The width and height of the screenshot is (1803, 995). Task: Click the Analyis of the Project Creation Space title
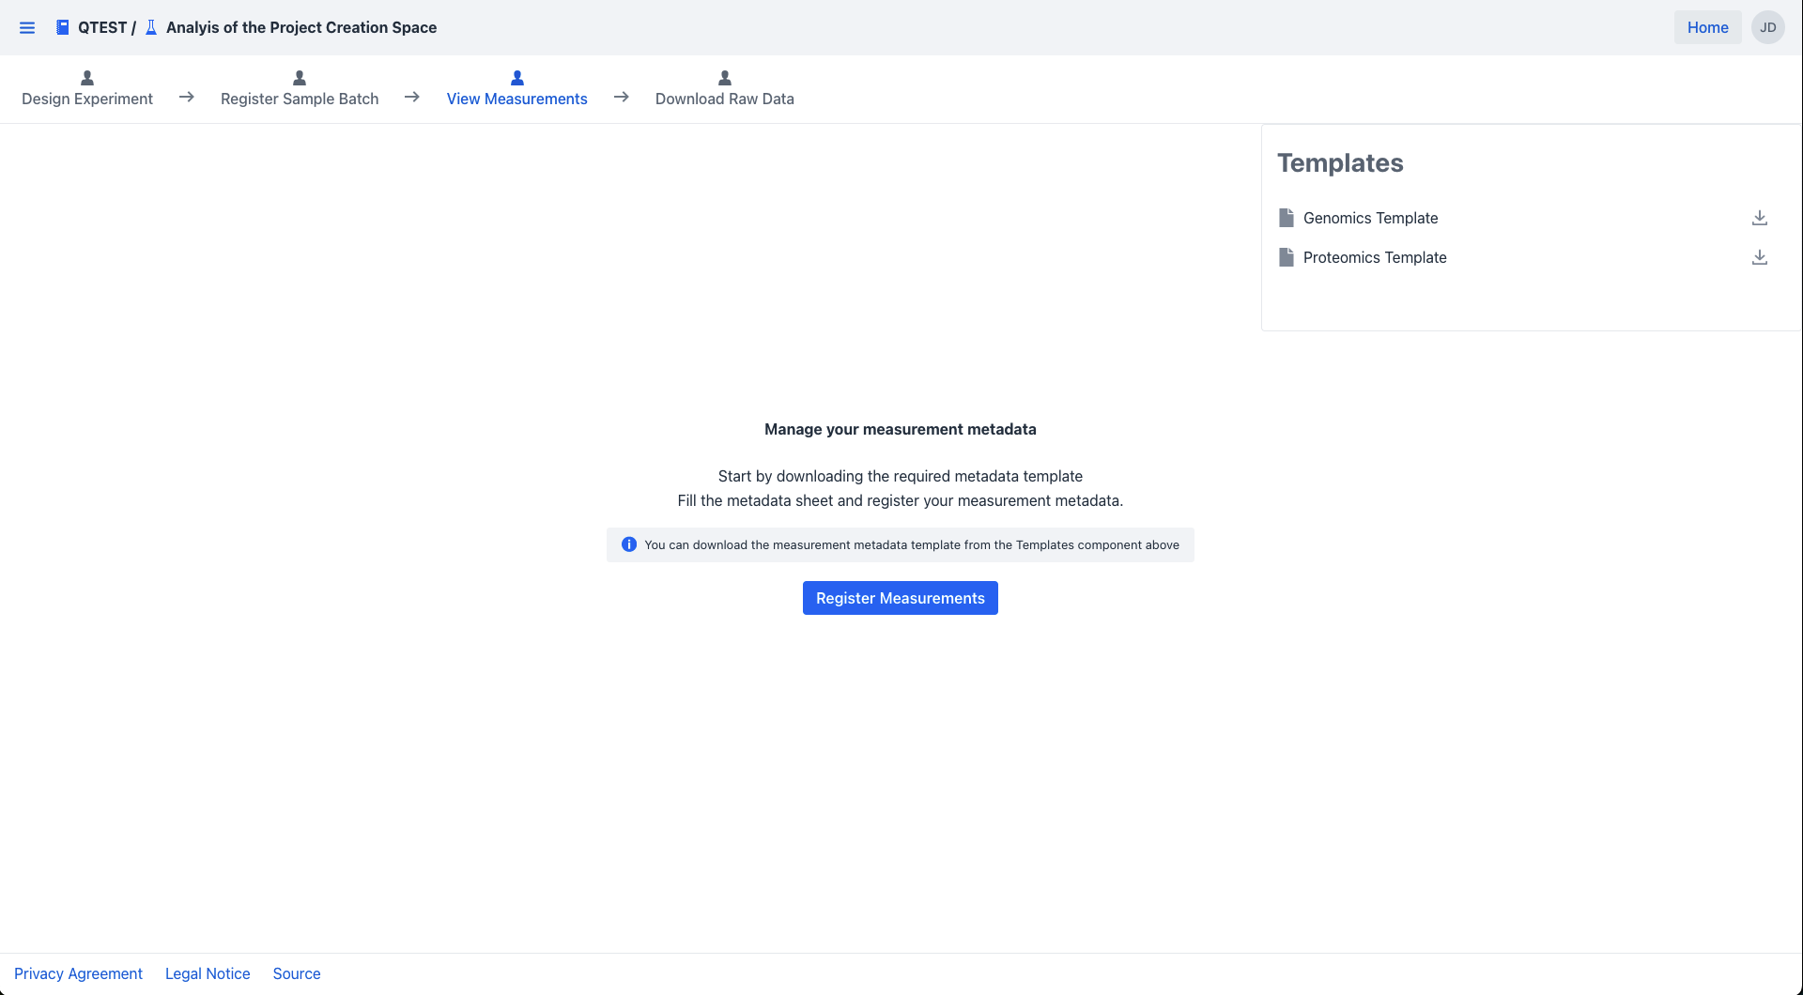(x=301, y=27)
